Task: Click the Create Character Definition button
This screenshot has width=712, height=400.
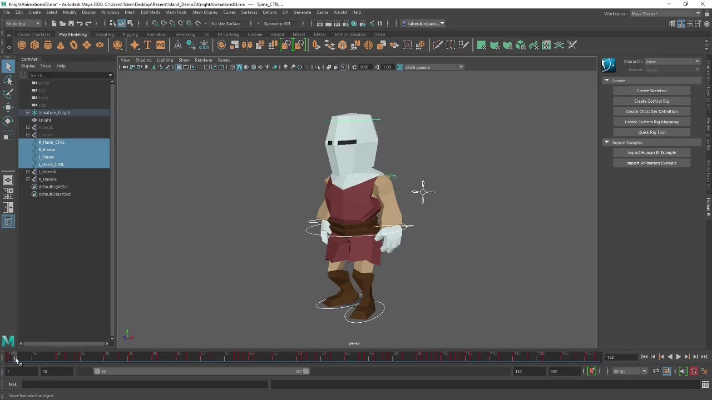Action: tap(651, 112)
